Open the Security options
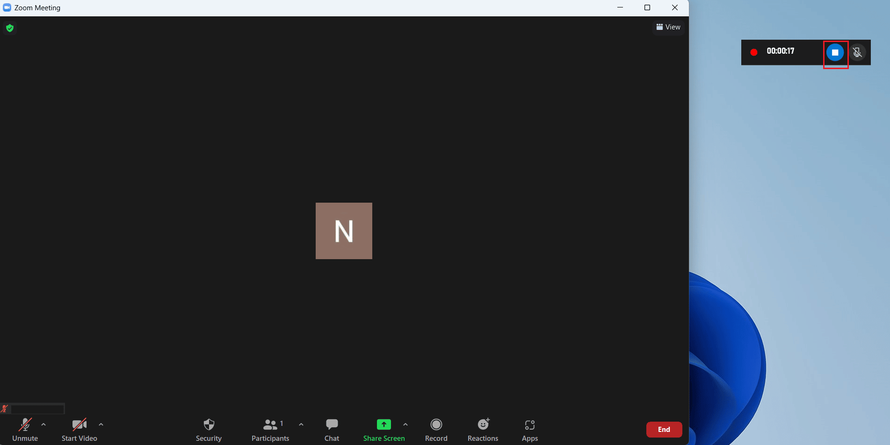The width and height of the screenshot is (890, 445). tap(209, 429)
